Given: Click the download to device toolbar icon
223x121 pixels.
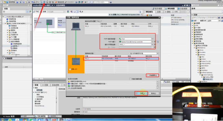Looking at the screenshot, I should tap(44, 2).
